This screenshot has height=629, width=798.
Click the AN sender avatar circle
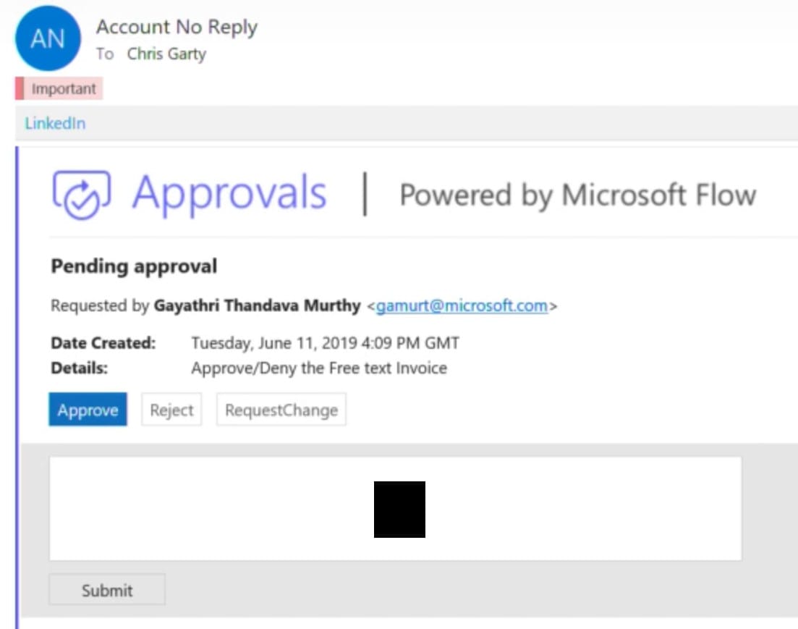click(x=48, y=39)
